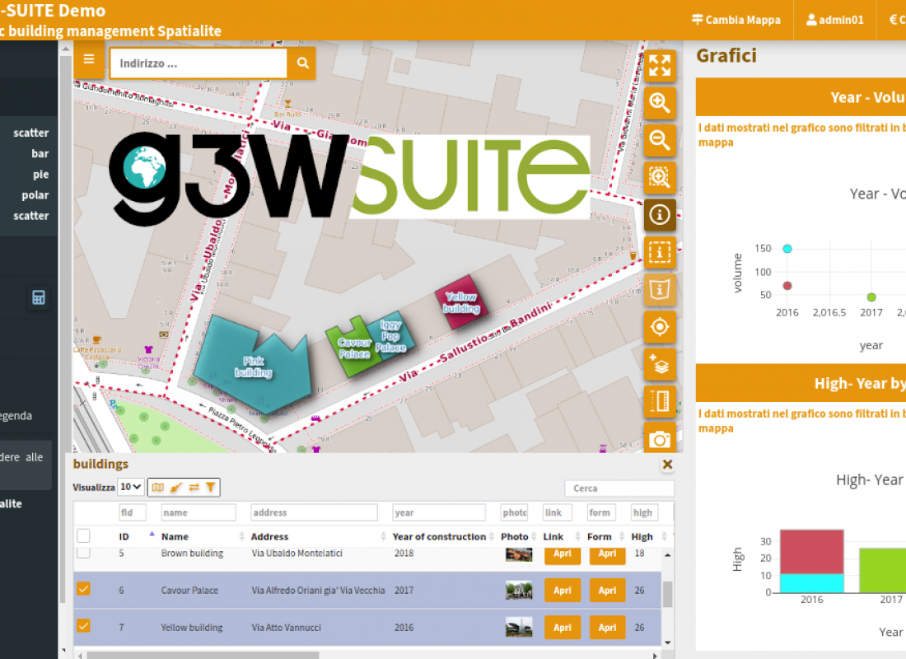
Task: Open Yellow building photo thumbnail
Action: pos(519,627)
